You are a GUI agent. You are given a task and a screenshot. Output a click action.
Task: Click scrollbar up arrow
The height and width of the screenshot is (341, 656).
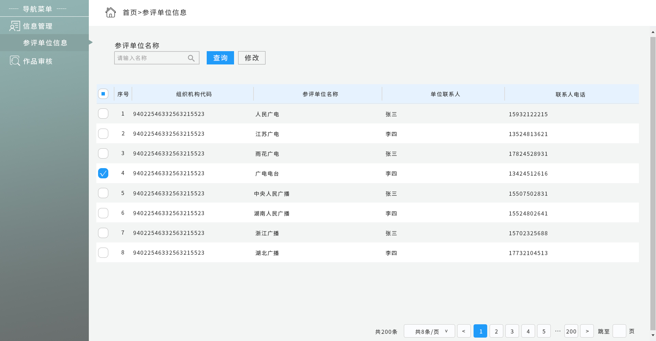tap(653, 32)
